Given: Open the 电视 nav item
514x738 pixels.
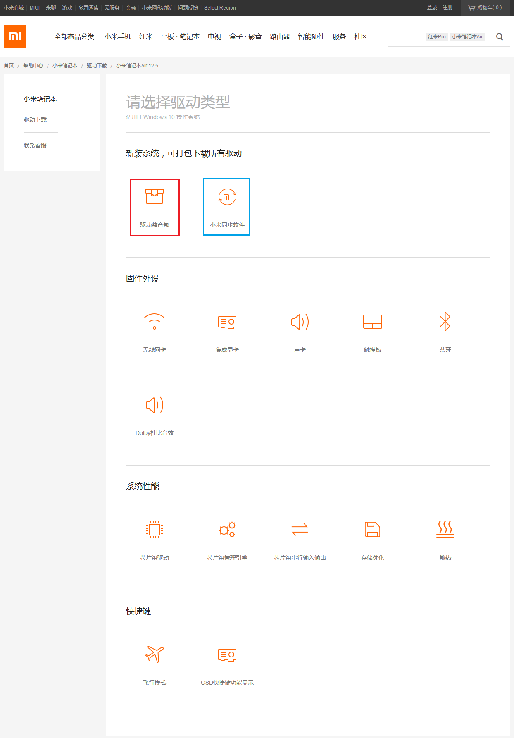Looking at the screenshot, I should (214, 37).
